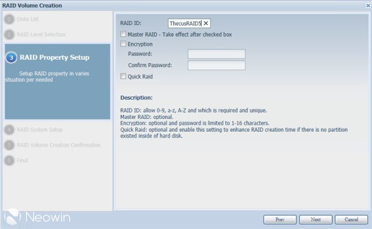Click the 'Quick Raid: optional and enable' line
Image resolution: width=372 pixels, height=229 pixels.
pyautogui.click(x=234, y=133)
